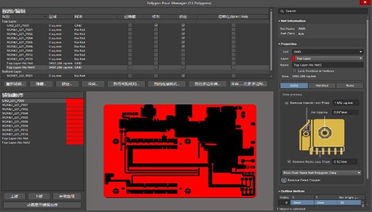
Task: Click the red Top Layer color swatch
Action: tap(294, 58)
